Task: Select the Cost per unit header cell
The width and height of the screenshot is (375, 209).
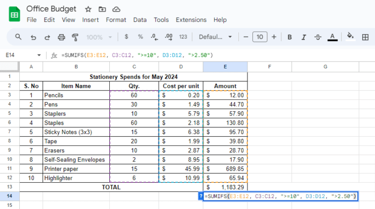Action: tap(181, 86)
